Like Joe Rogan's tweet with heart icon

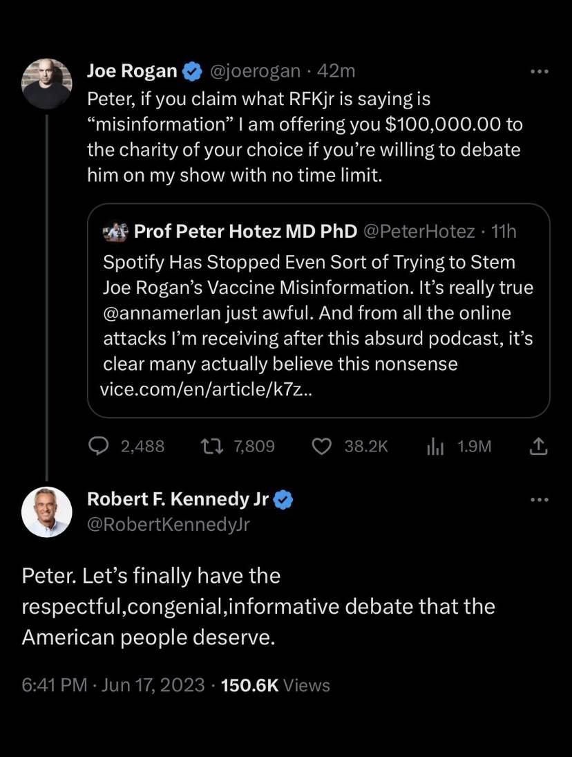(322, 447)
